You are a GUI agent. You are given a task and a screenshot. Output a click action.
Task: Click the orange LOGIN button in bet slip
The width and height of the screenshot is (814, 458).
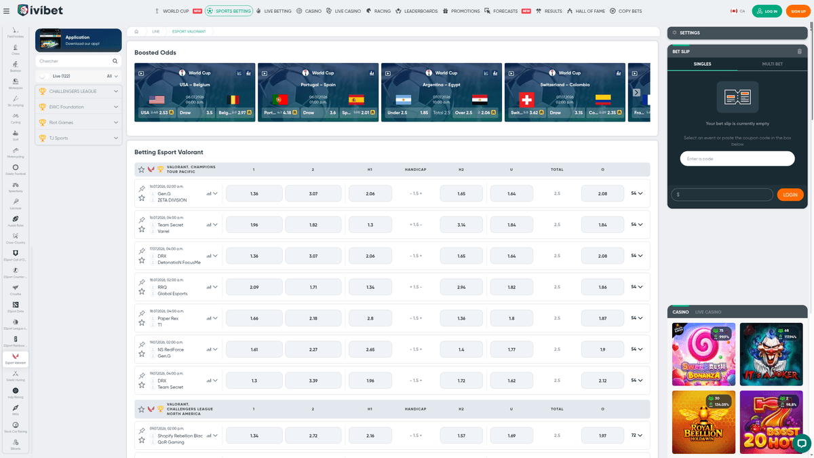pyautogui.click(x=790, y=195)
